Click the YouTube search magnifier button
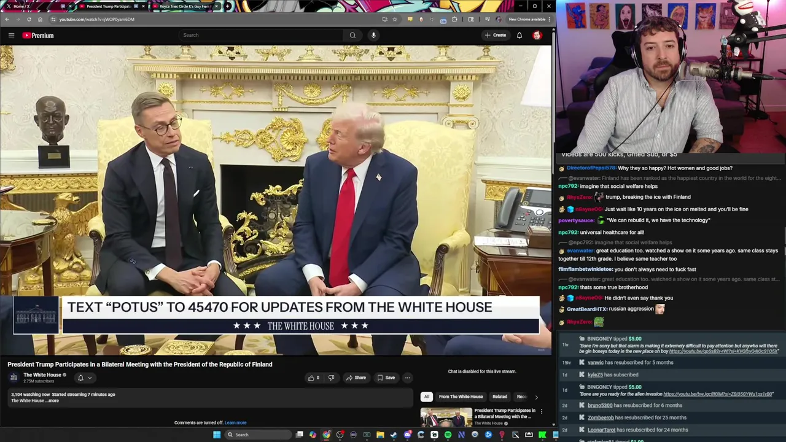 (352, 35)
